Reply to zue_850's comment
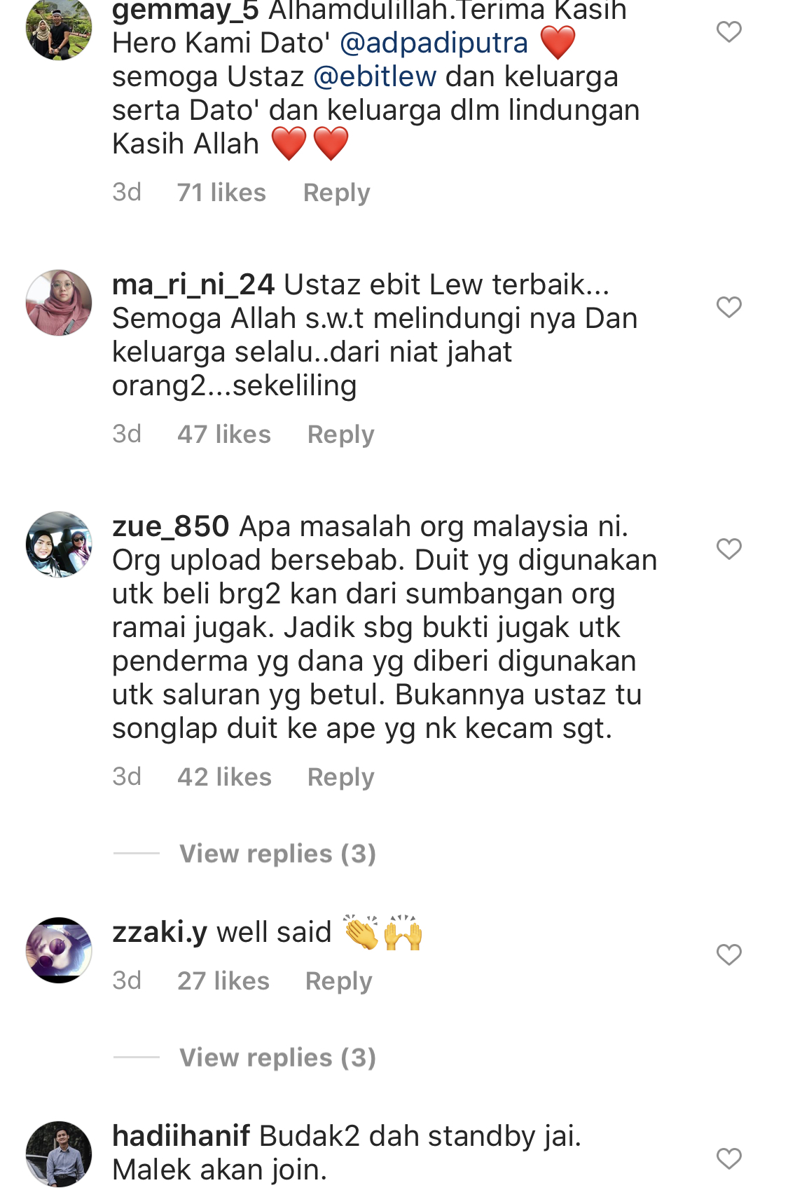Image resolution: width=788 pixels, height=1190 pixels. click(341, 777)
